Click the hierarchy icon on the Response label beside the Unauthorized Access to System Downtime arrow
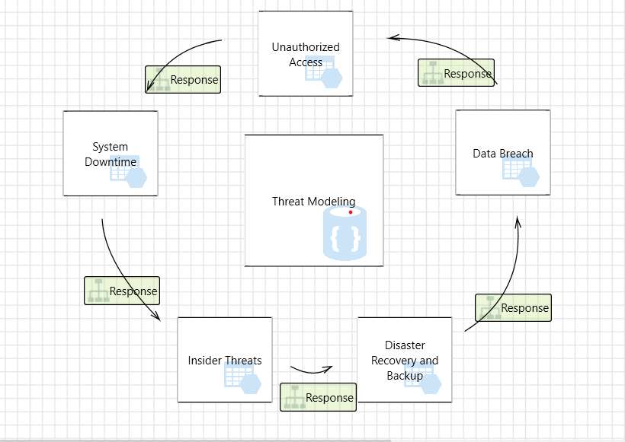The height and width of the screenshot is (442, 625). tap(159, 79)
